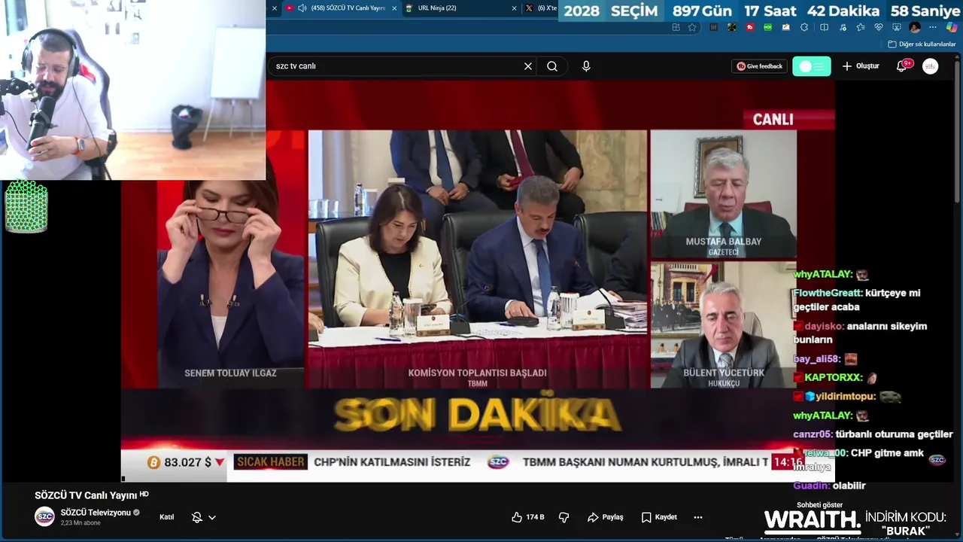Image resolution: width=963 pixels, height=542 pixels.
Task: Open Edge favorites list icon
Action: (x=861, y=27)
